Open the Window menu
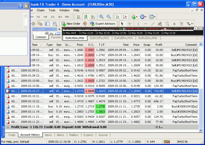The width and height of the screenshot is (205, 145). click(x=64, y=10)
